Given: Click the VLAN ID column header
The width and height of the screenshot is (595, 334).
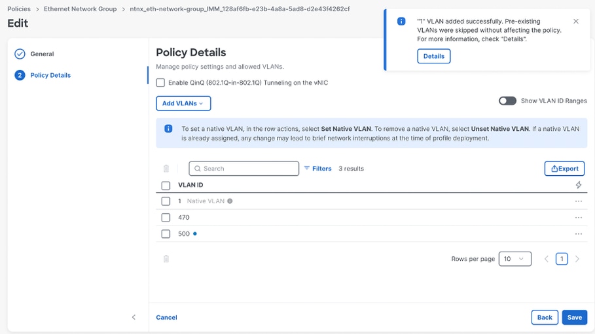Looking at the screenshot, I should [x=190, y=185].
